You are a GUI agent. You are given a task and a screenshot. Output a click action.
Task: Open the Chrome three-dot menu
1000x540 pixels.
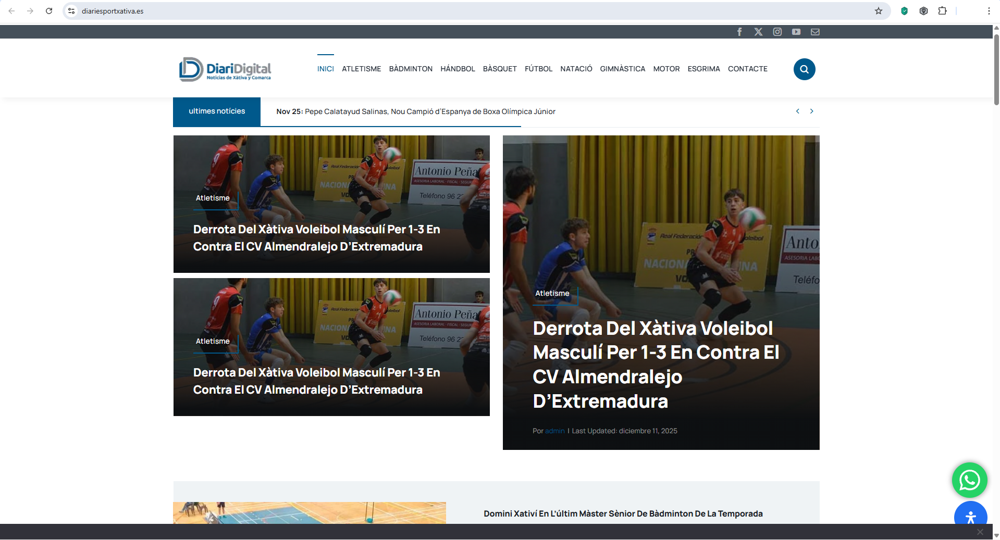[989, 11]
